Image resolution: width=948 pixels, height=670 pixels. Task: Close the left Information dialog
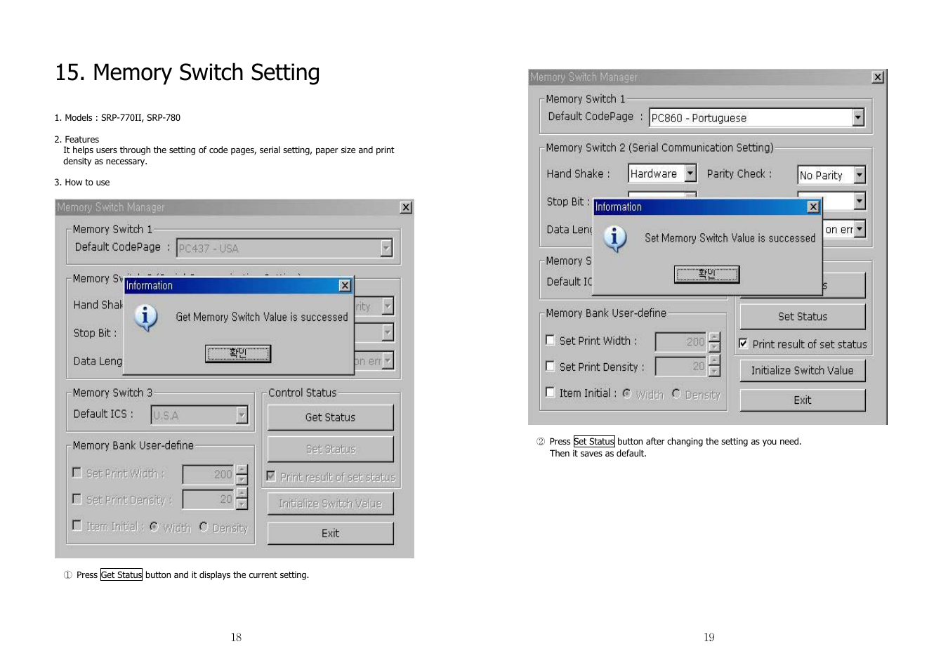tap(345, 286)
